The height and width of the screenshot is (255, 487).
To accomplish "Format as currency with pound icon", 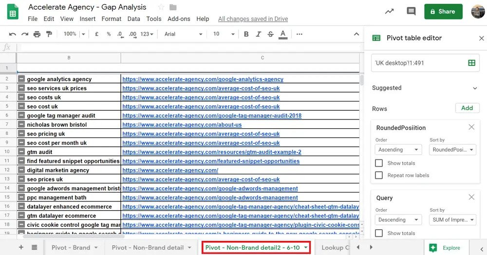I will tap(96, 34).
